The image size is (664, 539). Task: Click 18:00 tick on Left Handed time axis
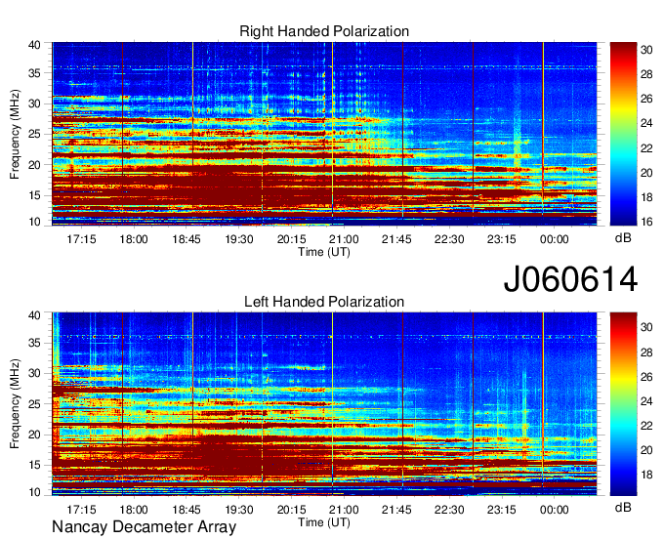point(134,510)
